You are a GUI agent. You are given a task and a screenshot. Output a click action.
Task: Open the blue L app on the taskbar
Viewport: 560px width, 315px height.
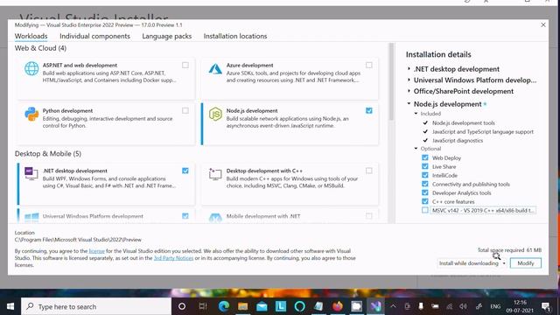click(x=281, y=306)
